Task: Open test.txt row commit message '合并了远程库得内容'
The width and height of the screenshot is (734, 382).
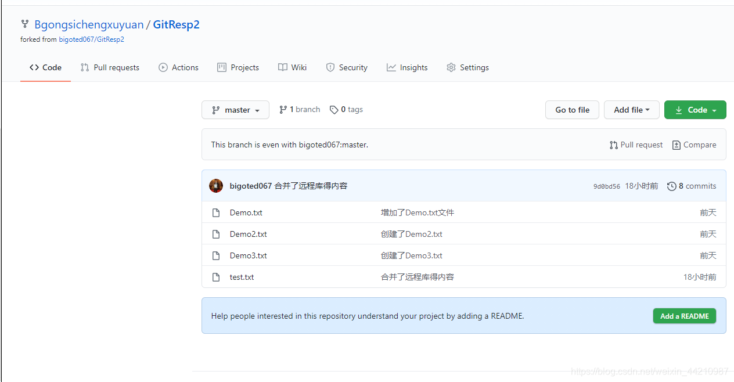Action: 418,277
